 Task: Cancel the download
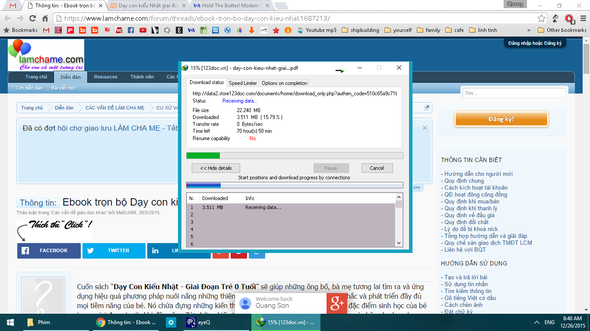click(x=377, y=168)
